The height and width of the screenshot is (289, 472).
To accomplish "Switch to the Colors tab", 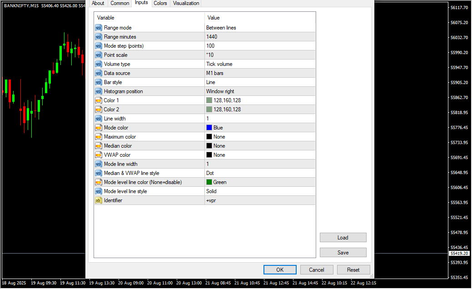I will [160, 3].
